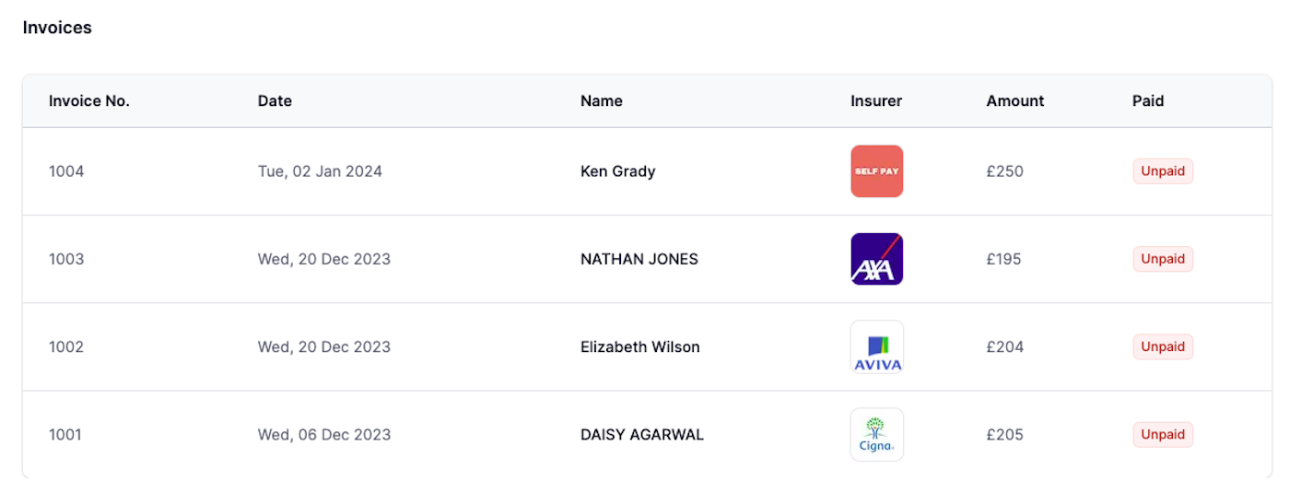Open invoice number 1004
The image size is (1301, 504).
pyautogui.click(x=66, y=171)
